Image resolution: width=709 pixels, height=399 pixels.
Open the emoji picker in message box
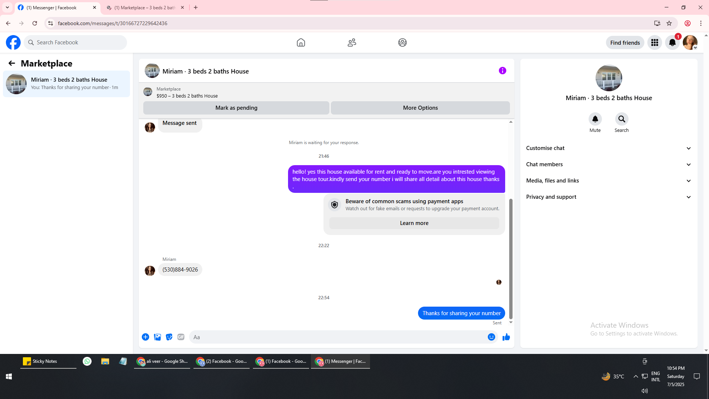click(x=491, y=337)
